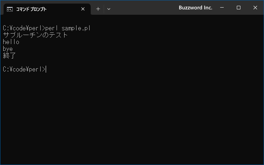Open a new tab with plus button

(x=98, y=9)
